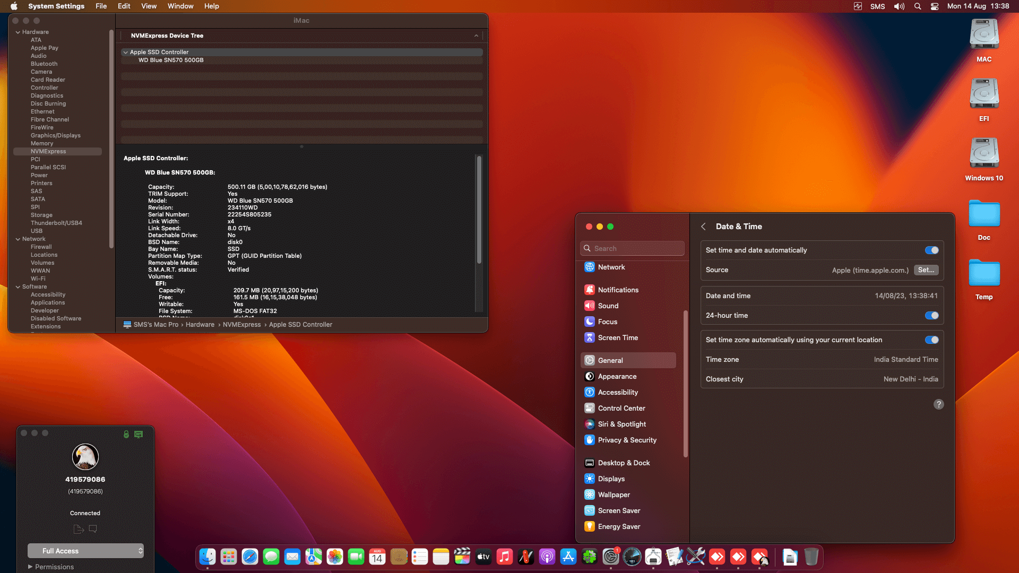Open Displays settings in the sidebar
The width and height of the screenshot is (1019, 573).
click(x=628, y=479)
